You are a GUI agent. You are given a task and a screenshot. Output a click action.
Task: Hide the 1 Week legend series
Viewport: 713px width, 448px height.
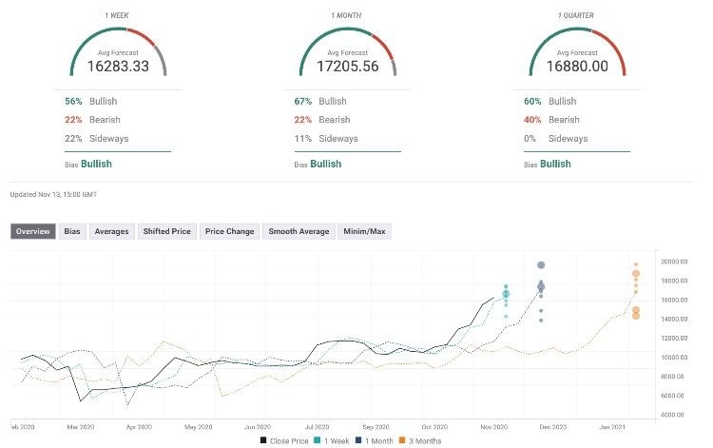[335, 440]
